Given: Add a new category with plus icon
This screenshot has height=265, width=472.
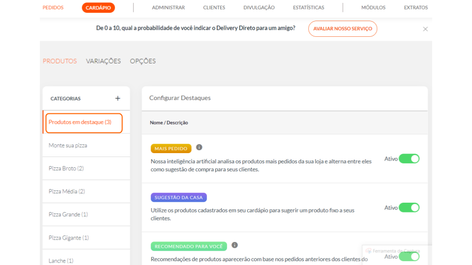Looking at the screenshot, I should point(118,98).
